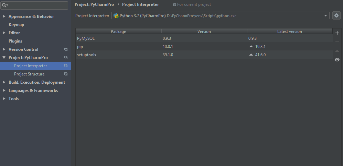Open Project Structure settings
The height and width of the screenshot is (166, 343).
coord(29,74)
